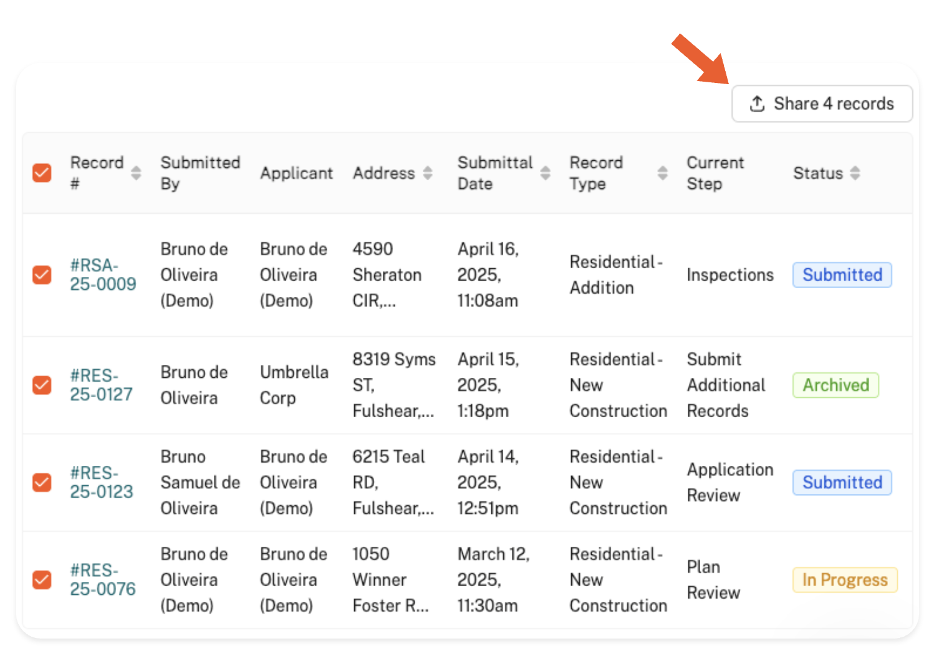Deselect the checkbox for record #RES-25-0127
The width and height of the screenshot is (934, 666).
[x=42, y=385]
